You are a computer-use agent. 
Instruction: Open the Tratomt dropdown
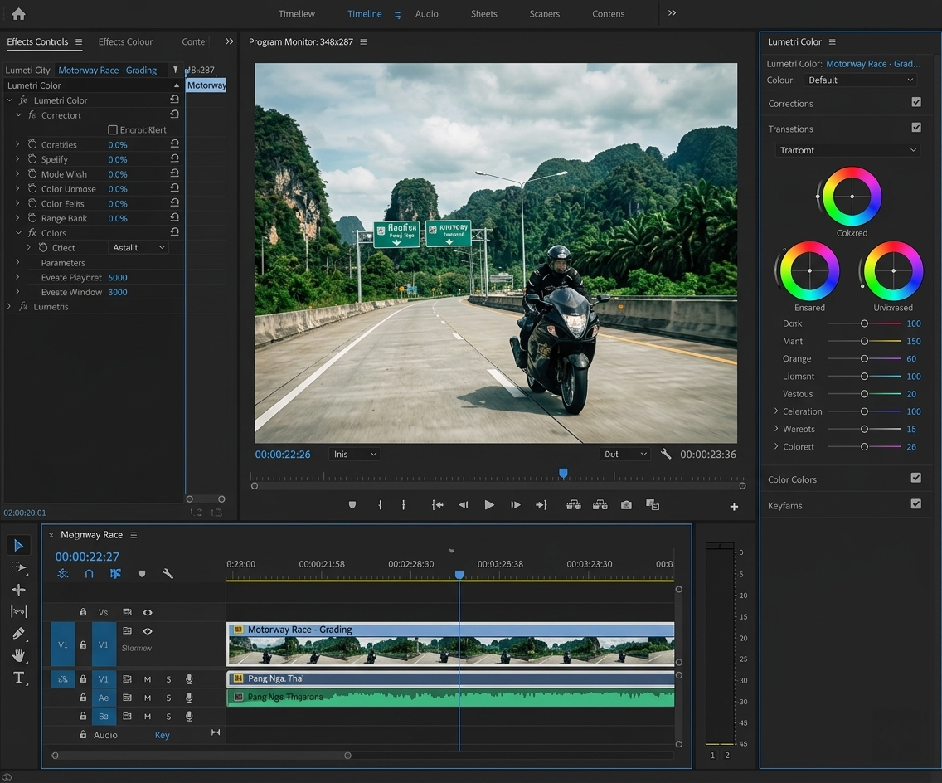pos(847,150)
